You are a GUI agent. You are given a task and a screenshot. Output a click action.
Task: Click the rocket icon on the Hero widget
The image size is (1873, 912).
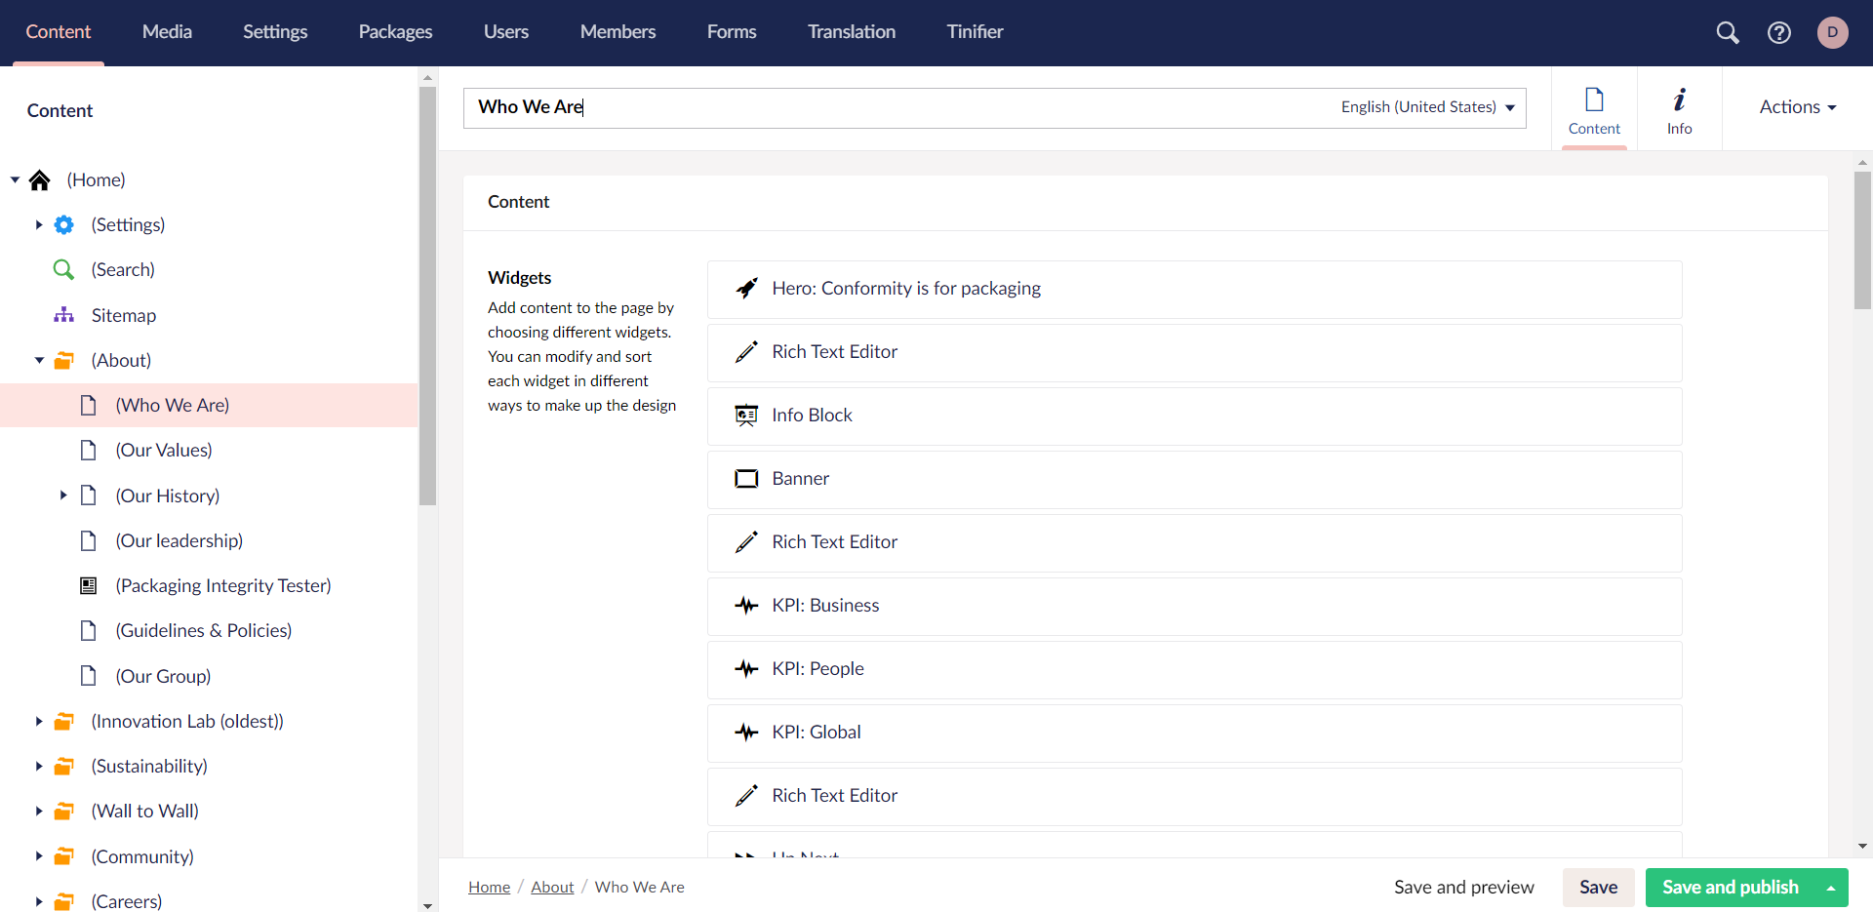coord(746,288)
